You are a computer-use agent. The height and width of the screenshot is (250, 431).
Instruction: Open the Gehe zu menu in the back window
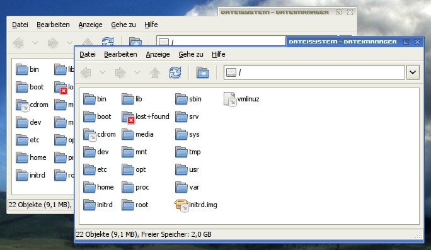coord(124,25)
